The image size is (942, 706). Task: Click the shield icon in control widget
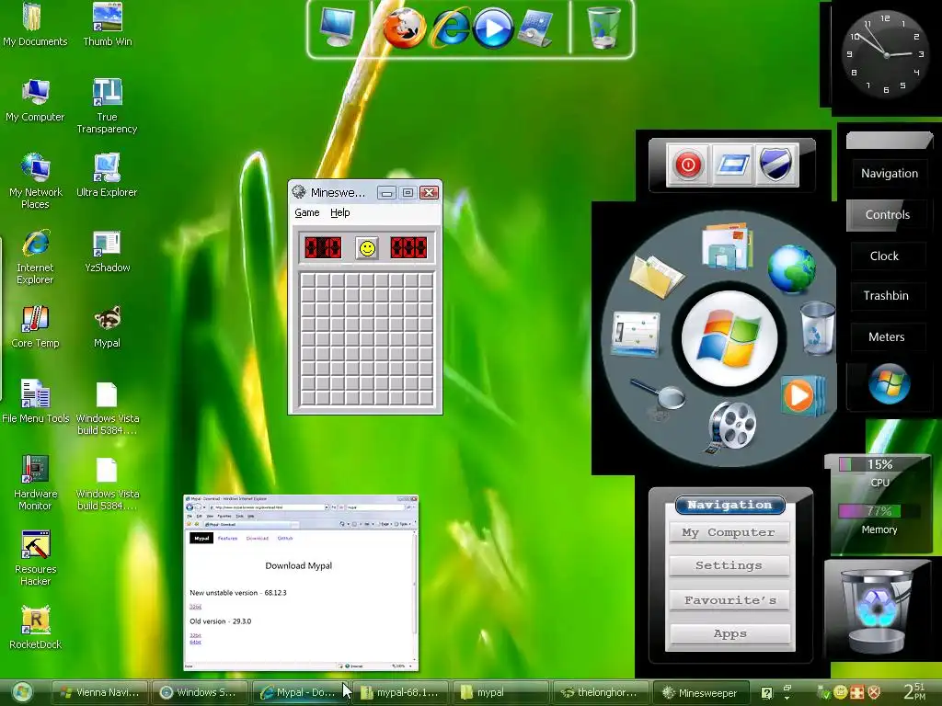tap(775, 164)
